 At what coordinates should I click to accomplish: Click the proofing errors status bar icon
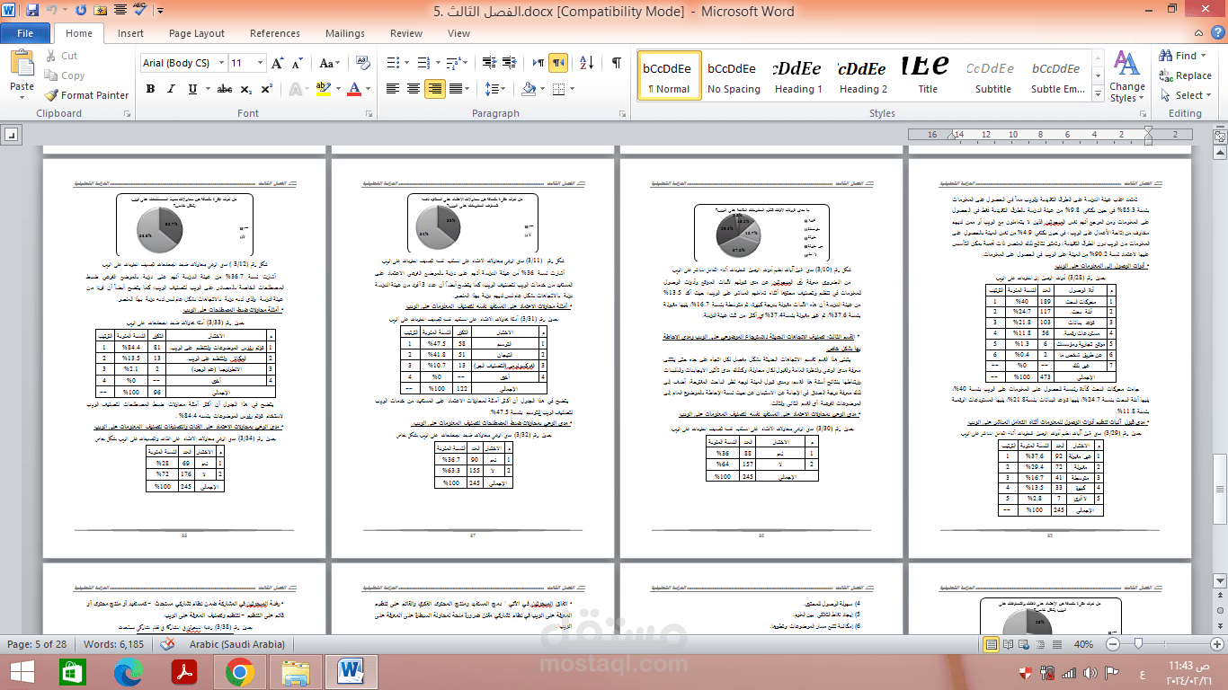point(166,644)
